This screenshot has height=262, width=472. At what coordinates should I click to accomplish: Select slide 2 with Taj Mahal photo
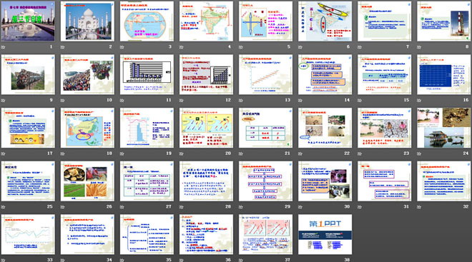coord(87,21)
